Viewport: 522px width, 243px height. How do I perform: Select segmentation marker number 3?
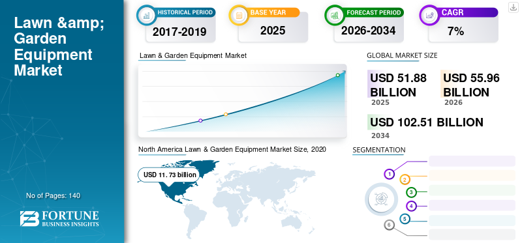point(411,192)
